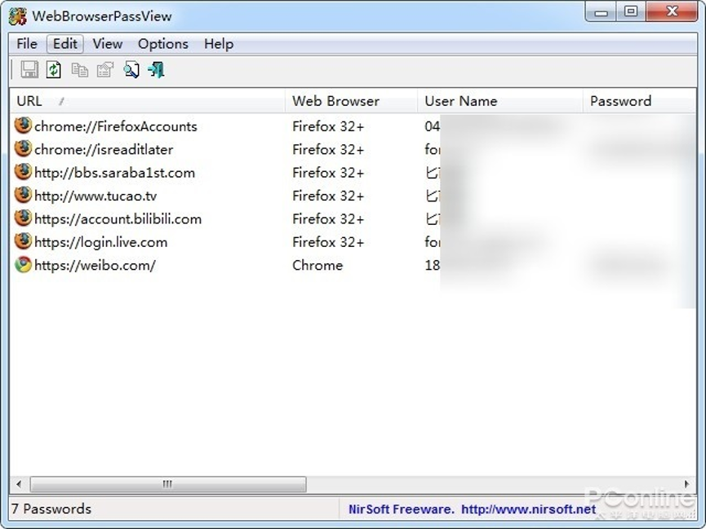Viewport: 706px width, 529px height.
Task: Open the File menu
Action: click(x=27, y=44)
